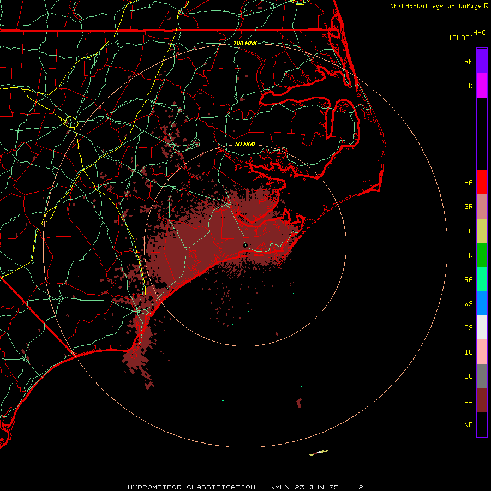Click the ND black legend color block

click(x=482, y=424)
